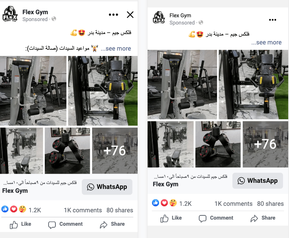Open the three-dots menu on left ad
The width and height of the screenshot is (289, 238).
pyautogui.click(x=114, y=15)
